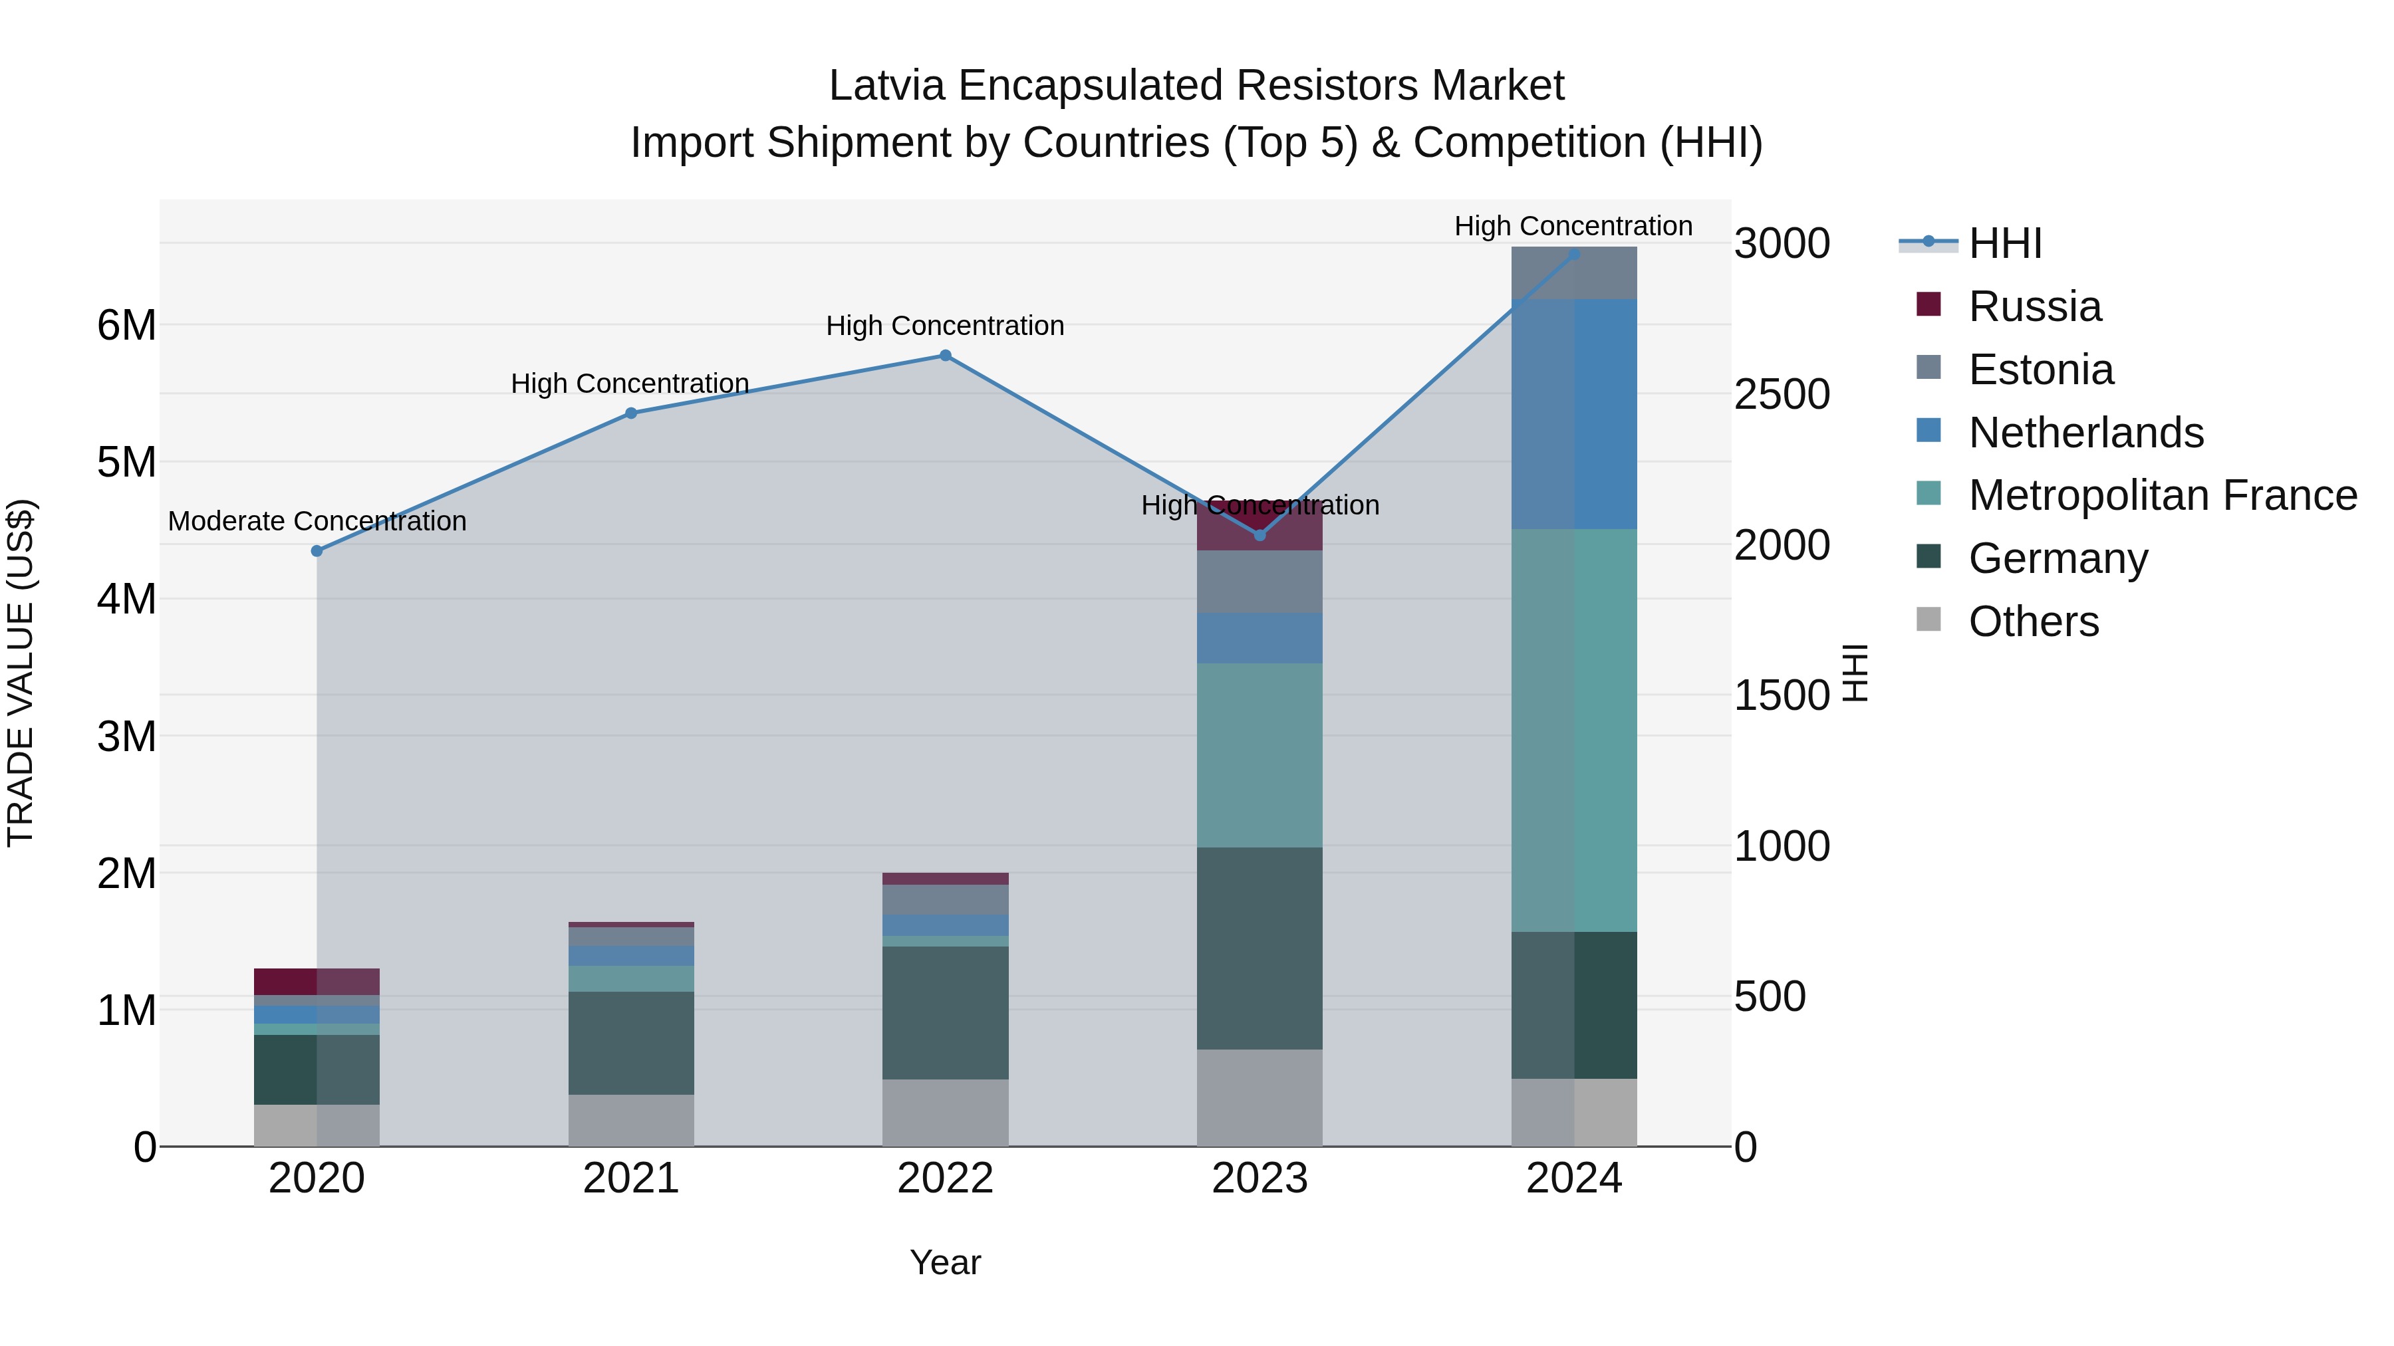Click Germany segment in 2022 bar

pyautogui.click(x=945, y=1012)
